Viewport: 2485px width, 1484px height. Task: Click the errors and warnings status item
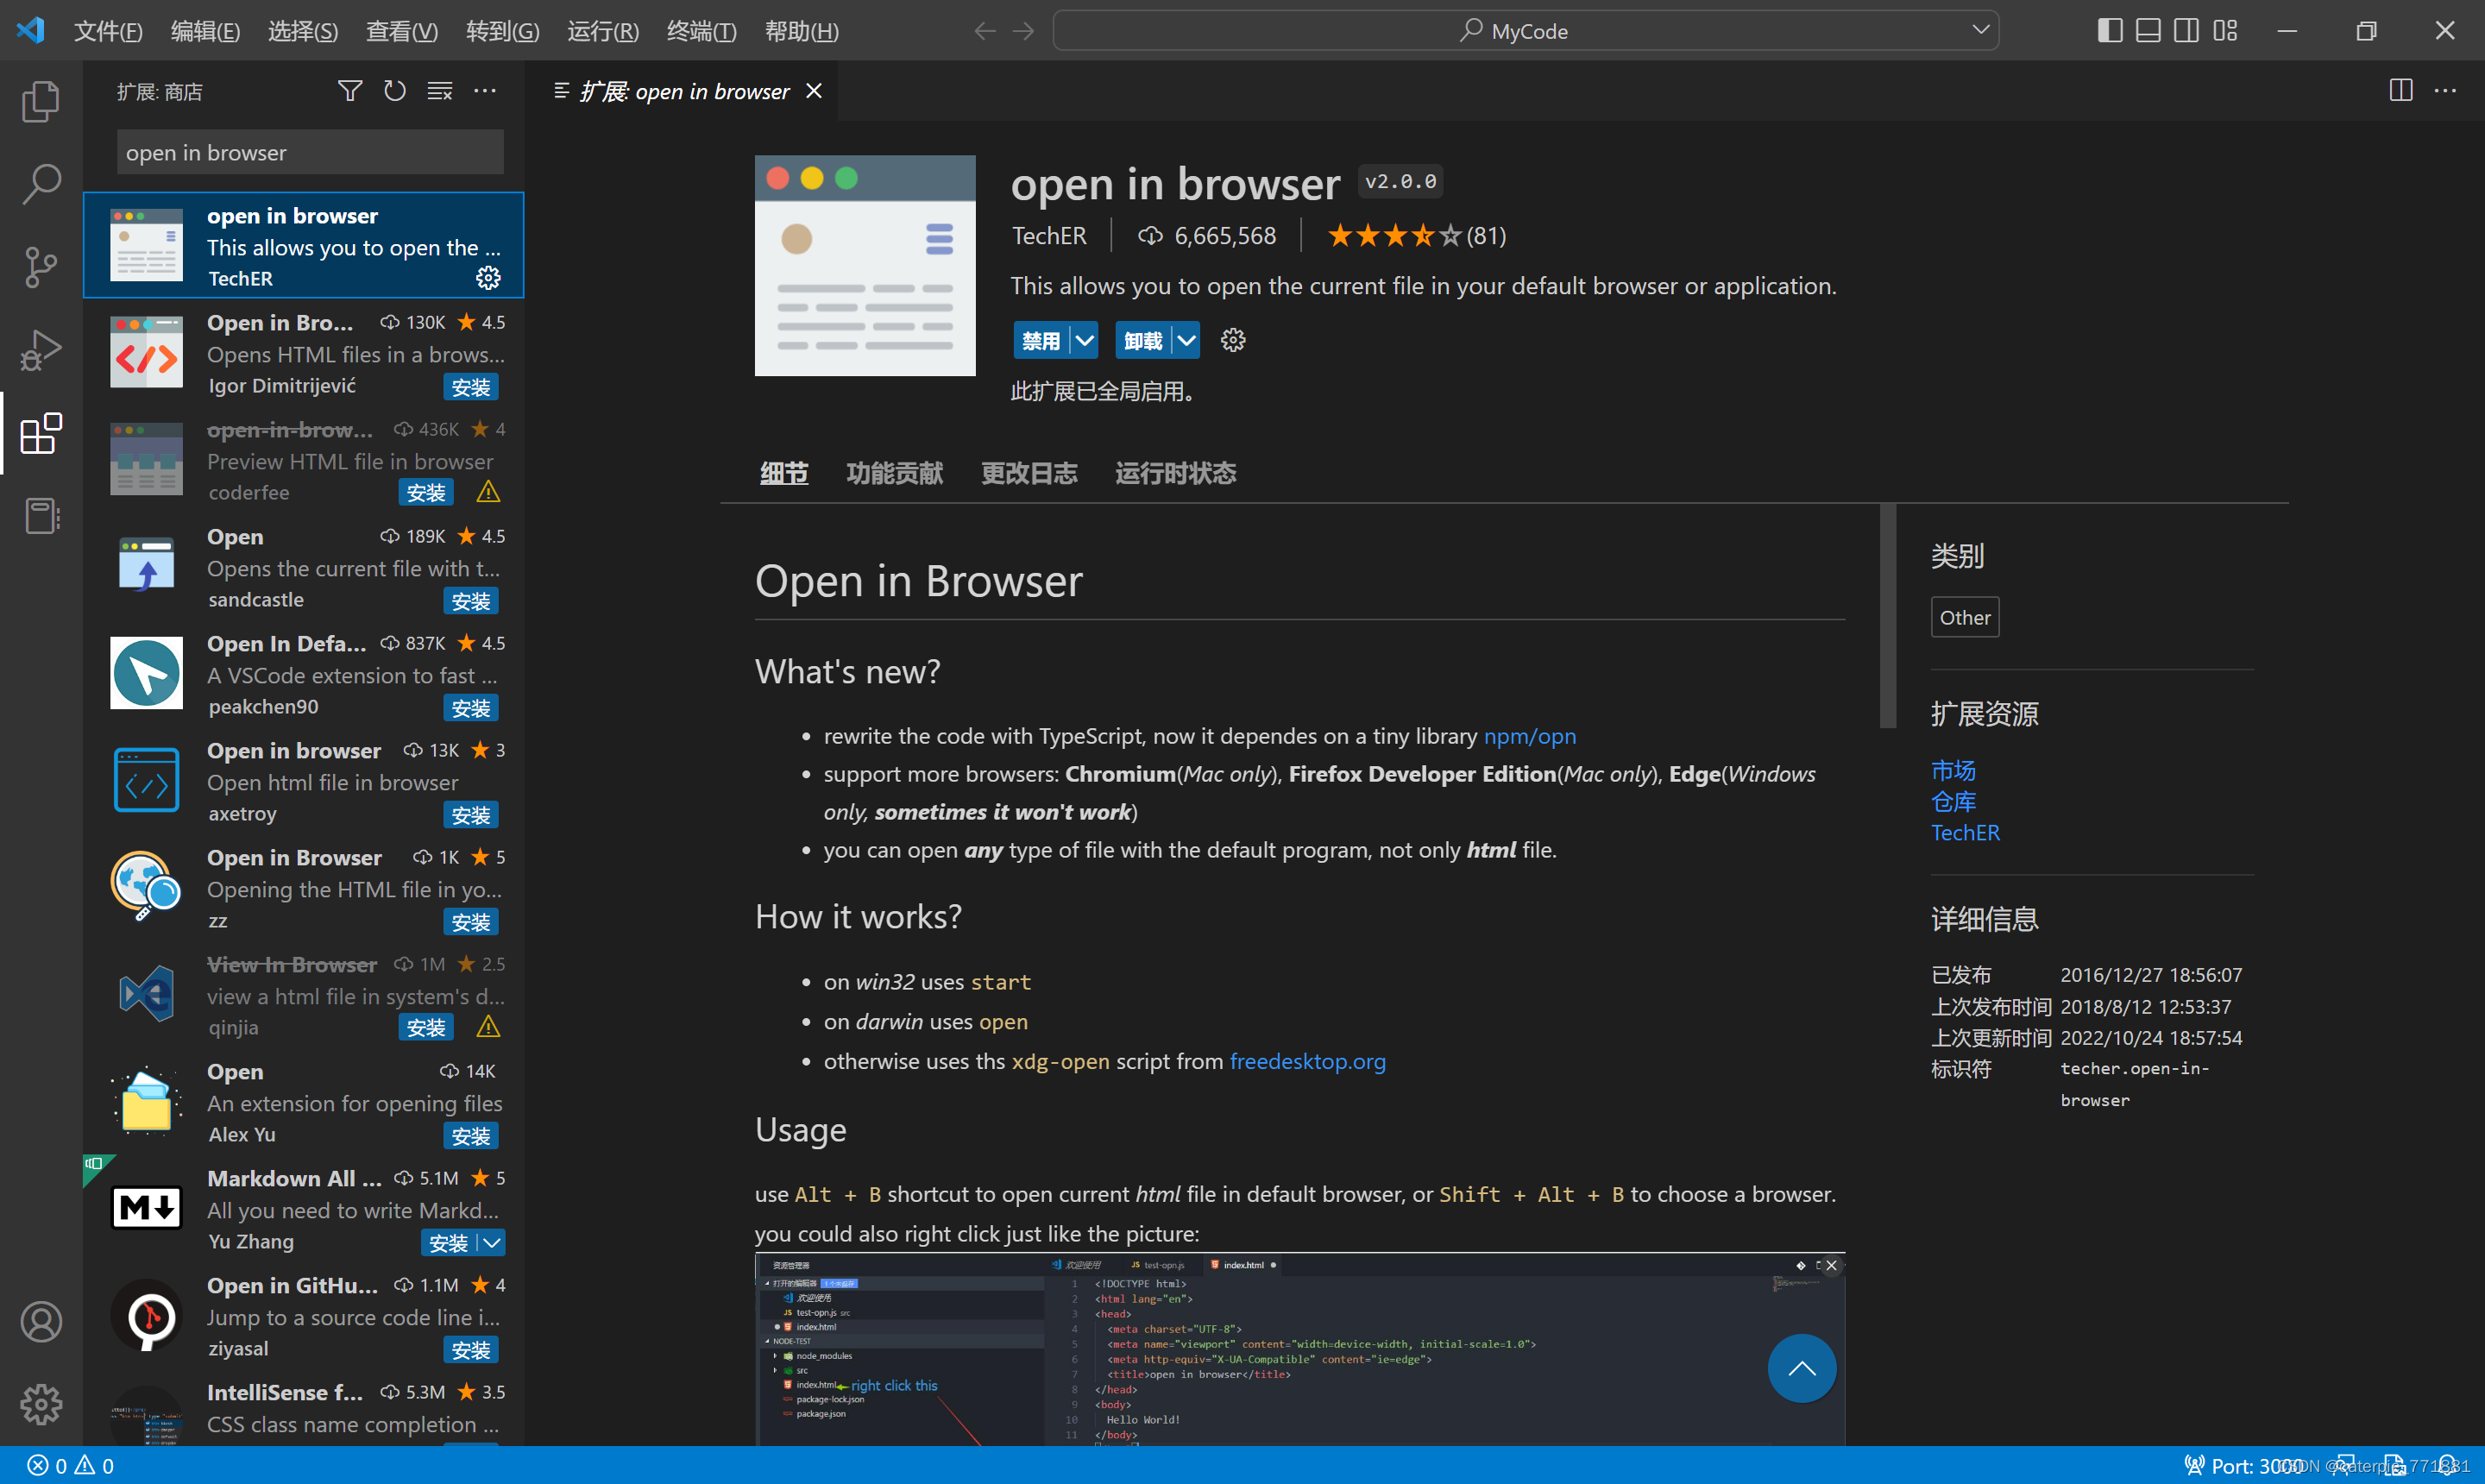click(x=71, y=1465)
